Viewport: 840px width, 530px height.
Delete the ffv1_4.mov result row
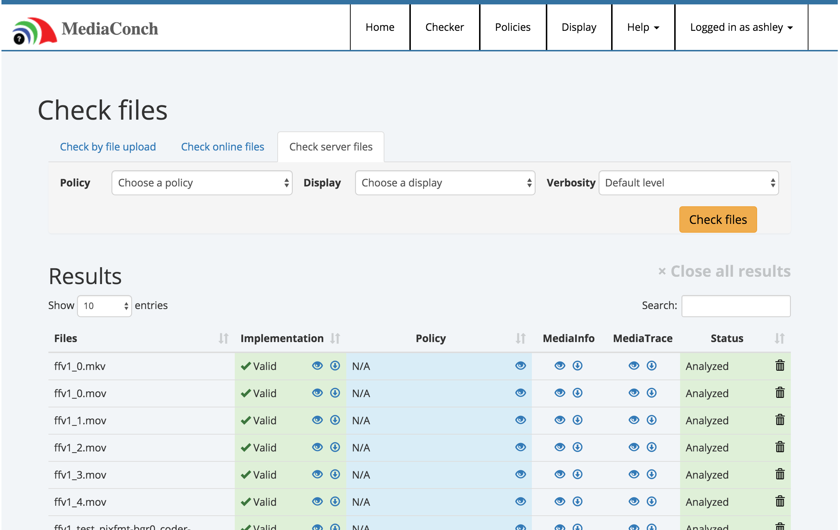[x=780, y=501]
